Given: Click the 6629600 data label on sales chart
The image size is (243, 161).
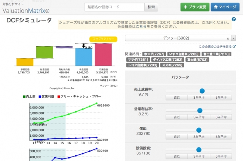Looking at the screenshot, I should [x=103, y=105].
